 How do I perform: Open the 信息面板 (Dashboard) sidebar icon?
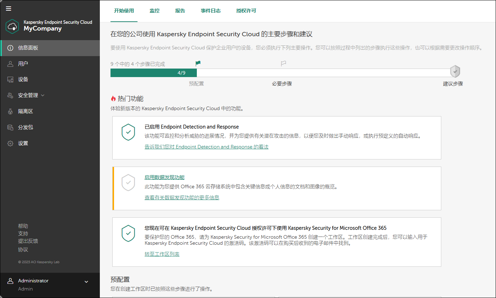pos(10,48)
